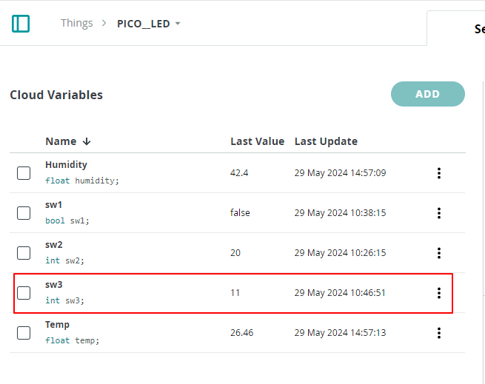Image resolution: width=485 pixels, height=384 pixels.
Task: Check the Humidity variable checkbox
Action: 24,173
